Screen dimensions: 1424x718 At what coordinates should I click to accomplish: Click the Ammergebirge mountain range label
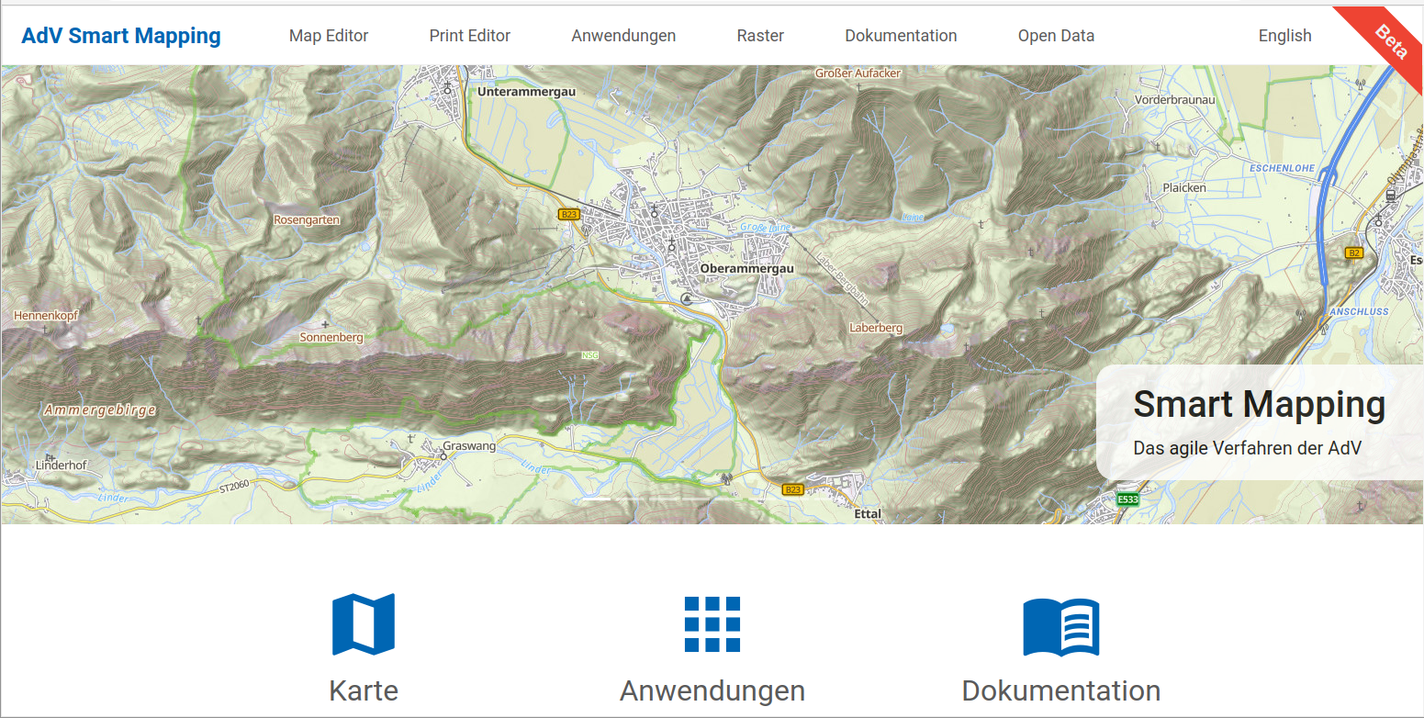(x=99, y=410)
